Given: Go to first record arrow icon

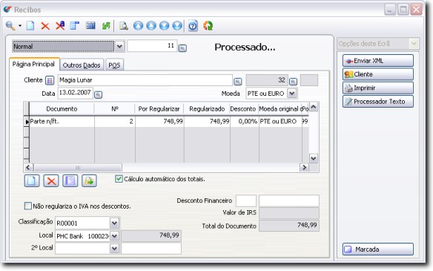Looking at the screenshot, I should click(138, 26).
